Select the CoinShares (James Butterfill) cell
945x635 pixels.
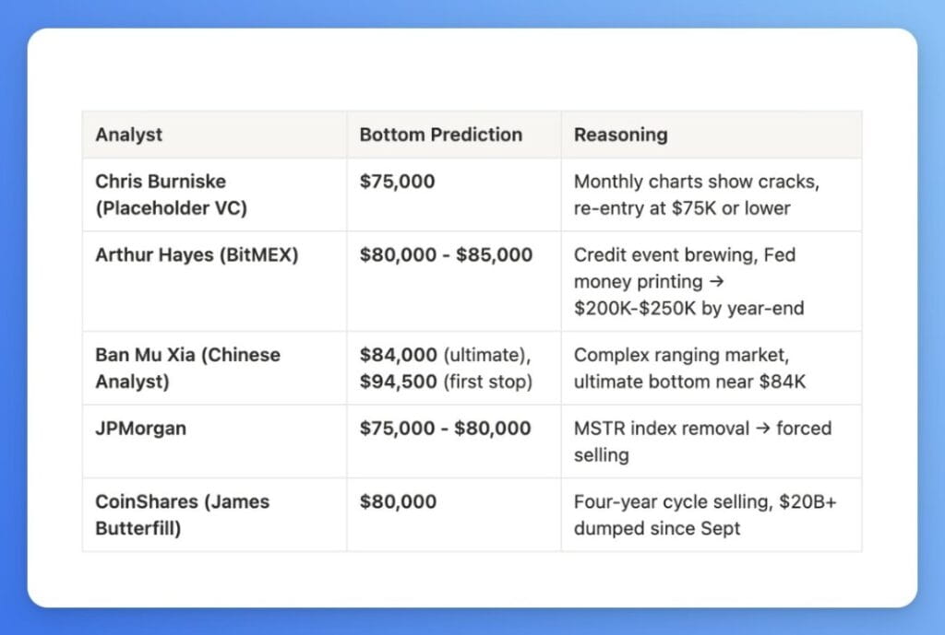tap(182, 515)
